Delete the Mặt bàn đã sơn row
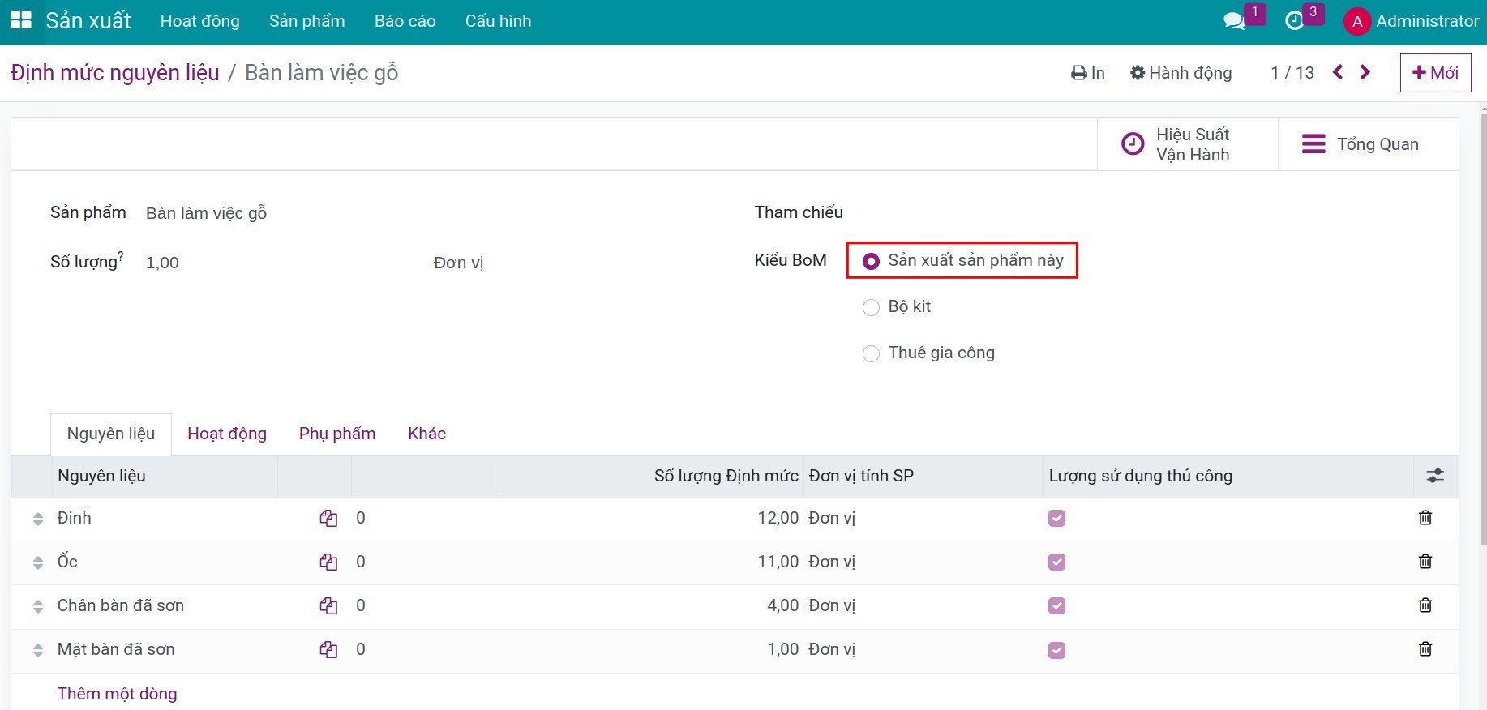 coord(1425,649)
